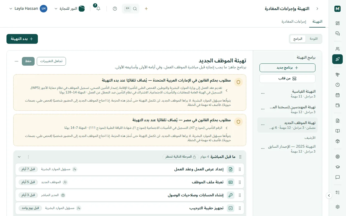Open the task إنشاء الحسابات وصلاحيات الوصول
The width and height of the screenshot is (346, 216).
[130, 195]
